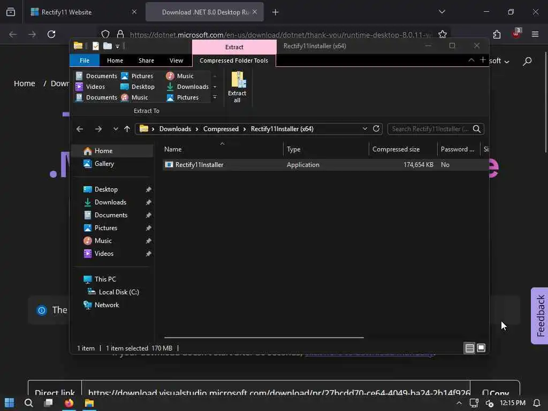Click the Feedback button on the webpage
The height and width of the screenshot is (411, 548).
click(540, 316)
